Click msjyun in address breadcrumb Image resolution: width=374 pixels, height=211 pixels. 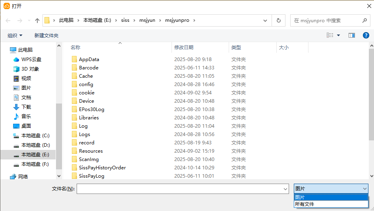click(x=147, y=20)
